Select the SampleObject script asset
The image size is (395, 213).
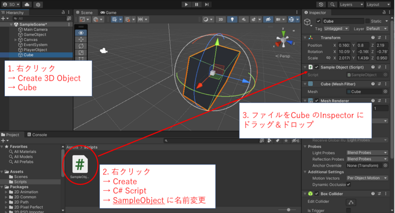80,167
